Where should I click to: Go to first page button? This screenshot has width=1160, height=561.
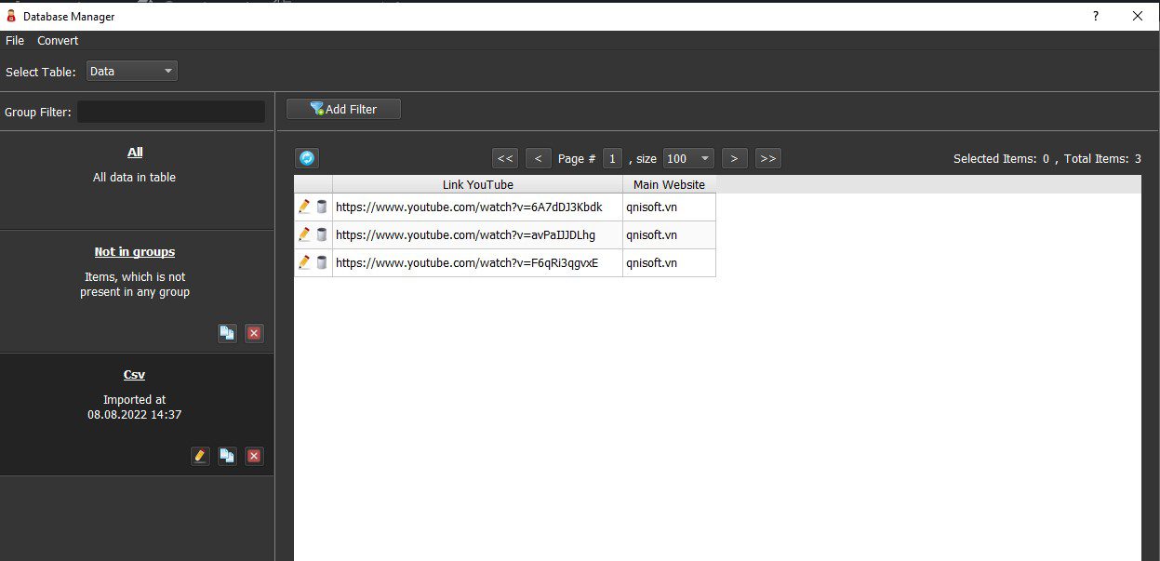pyautogui.click(x=505, y=158)
